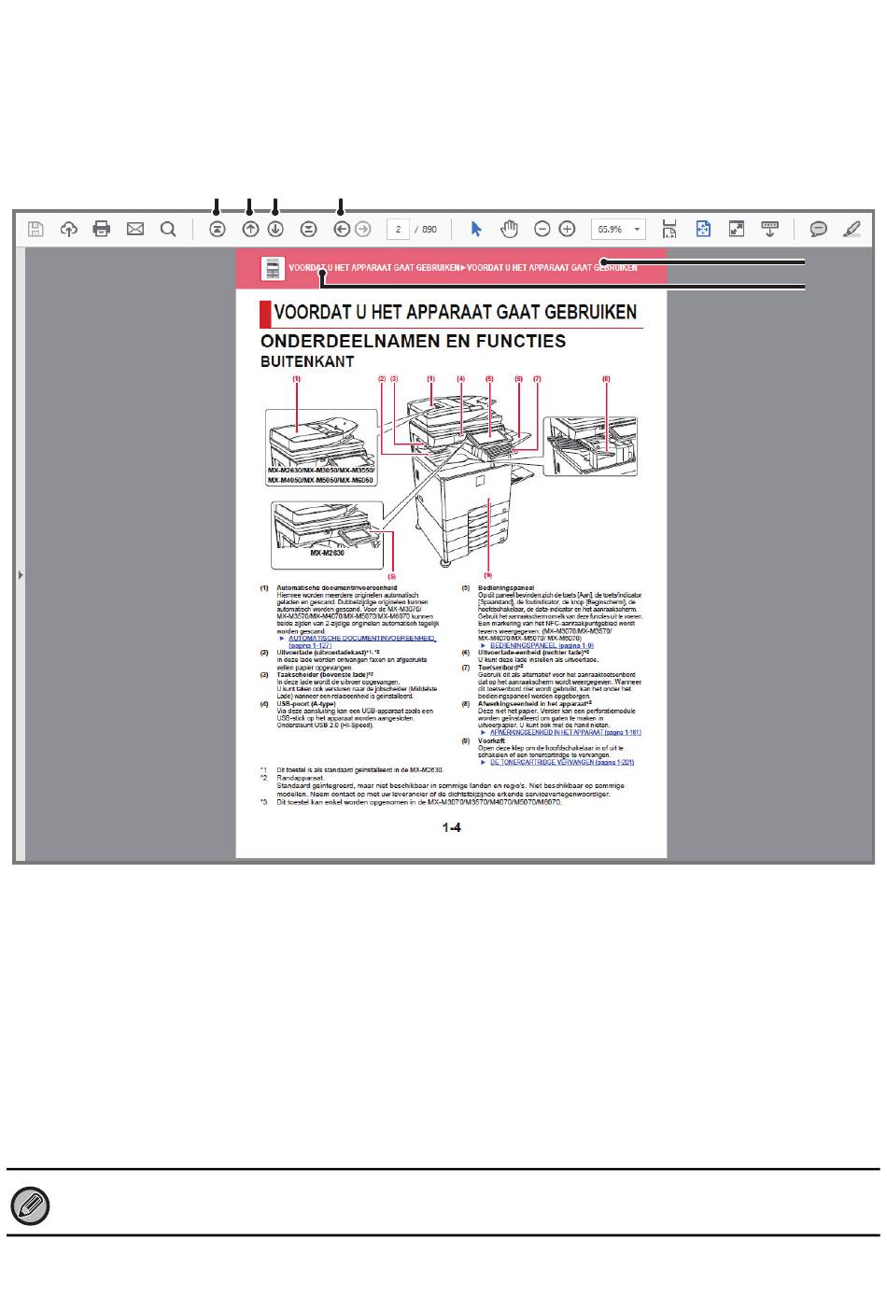
Task: Open the search magnifier tool
Action: tap(168, 229)
